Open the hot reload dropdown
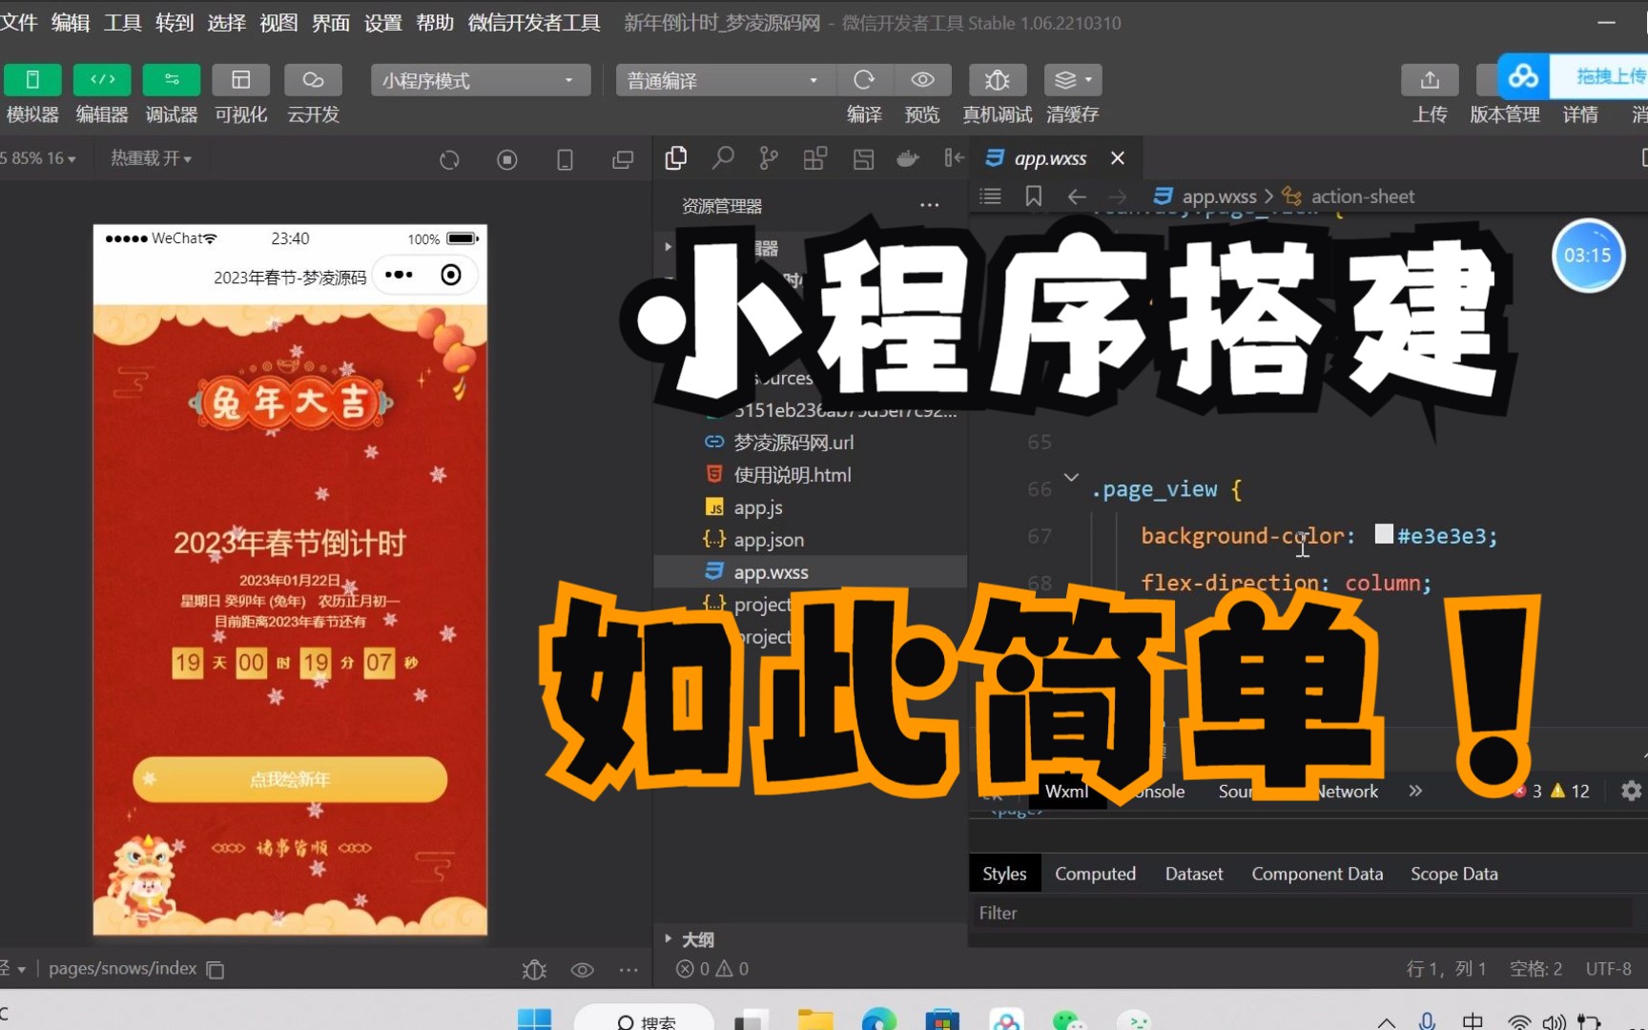The width and height of the screenshot is (1648, 1030). tap(151, 158)
